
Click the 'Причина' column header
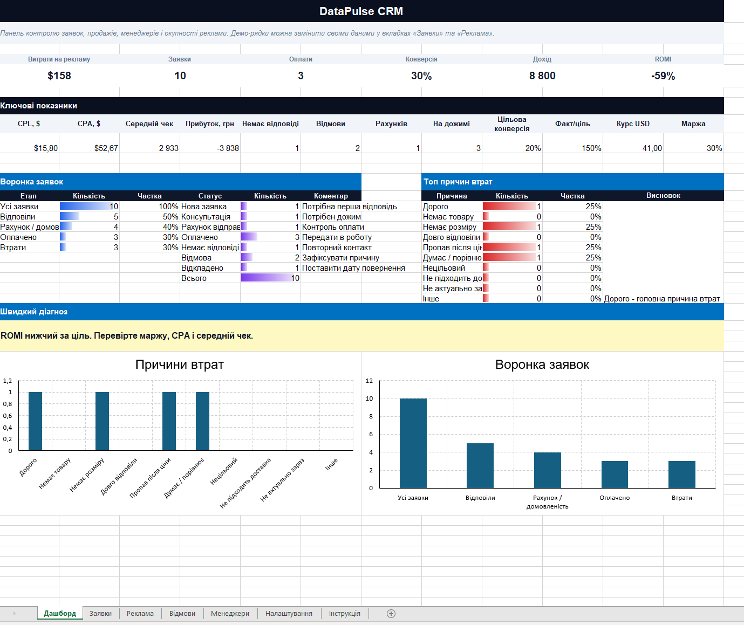[x=452, y=196]
